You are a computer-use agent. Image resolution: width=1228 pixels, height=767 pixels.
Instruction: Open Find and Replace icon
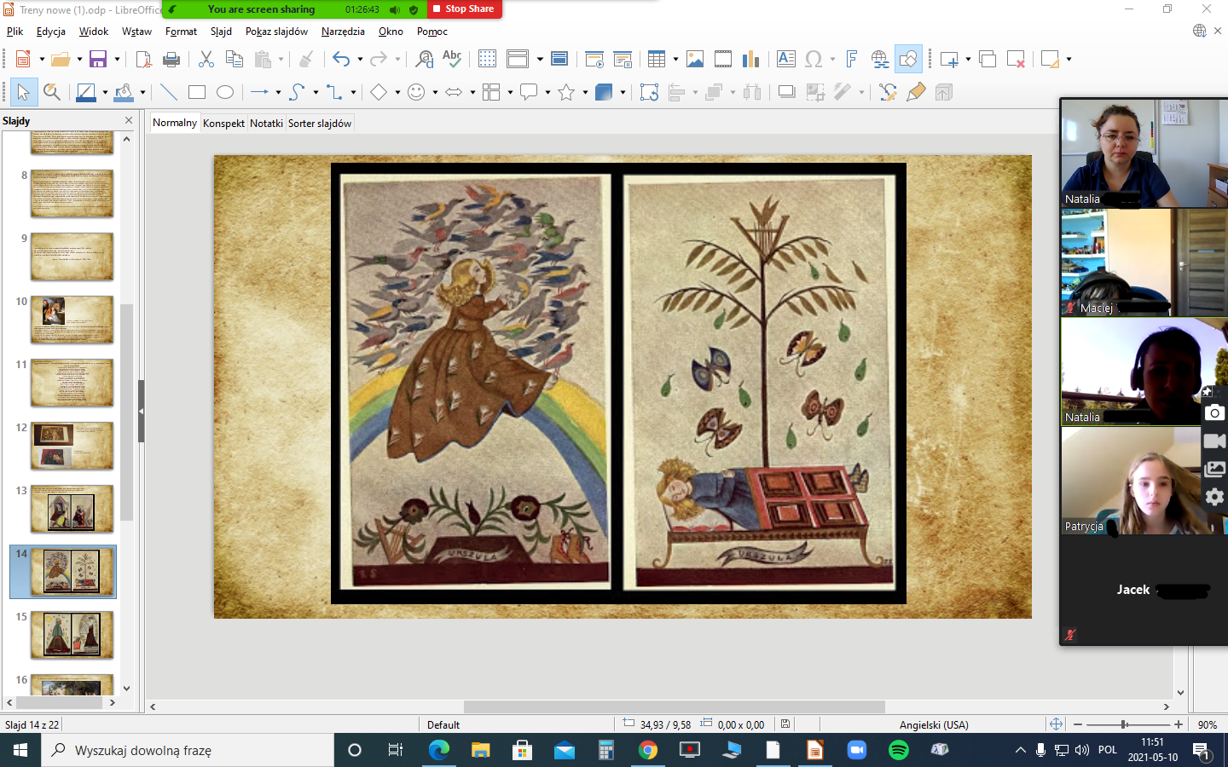click(x=424, y=59)
